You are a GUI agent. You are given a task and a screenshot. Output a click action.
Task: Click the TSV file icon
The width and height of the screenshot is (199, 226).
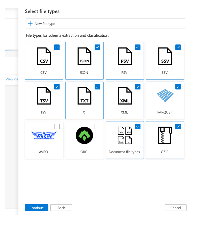point(44,96)
